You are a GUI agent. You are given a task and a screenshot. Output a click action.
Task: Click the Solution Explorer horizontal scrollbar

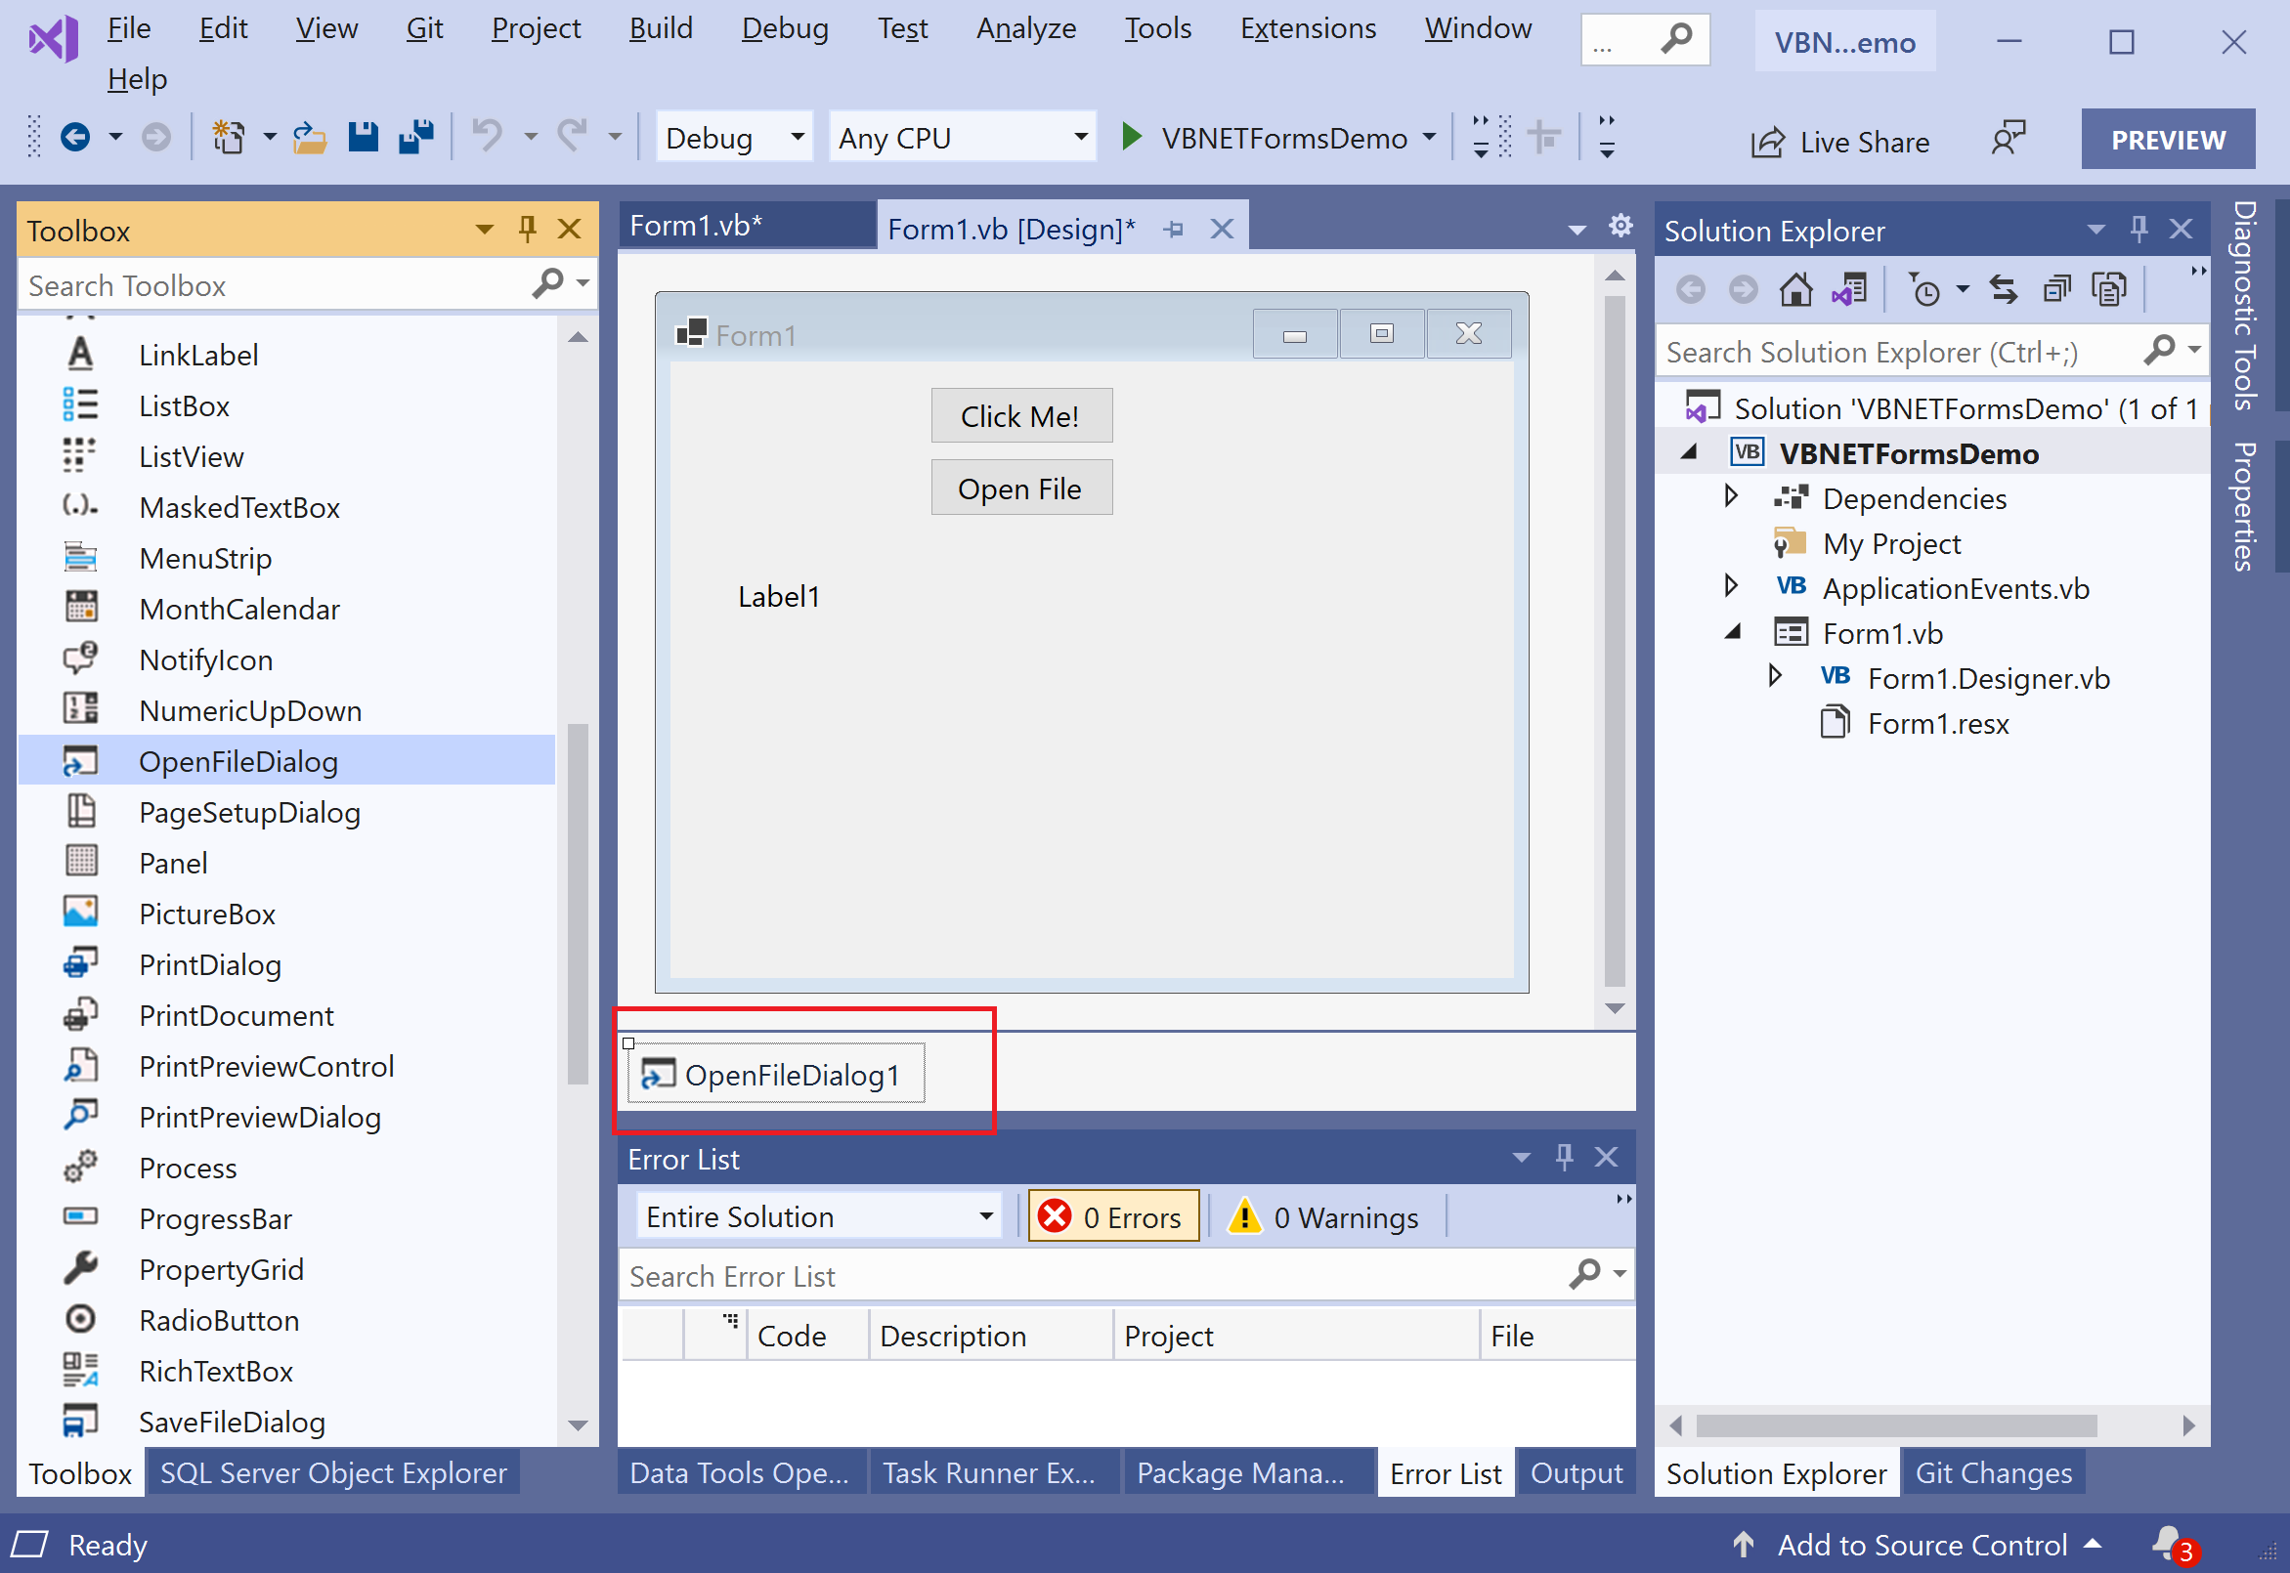tap(1896, 1424)
